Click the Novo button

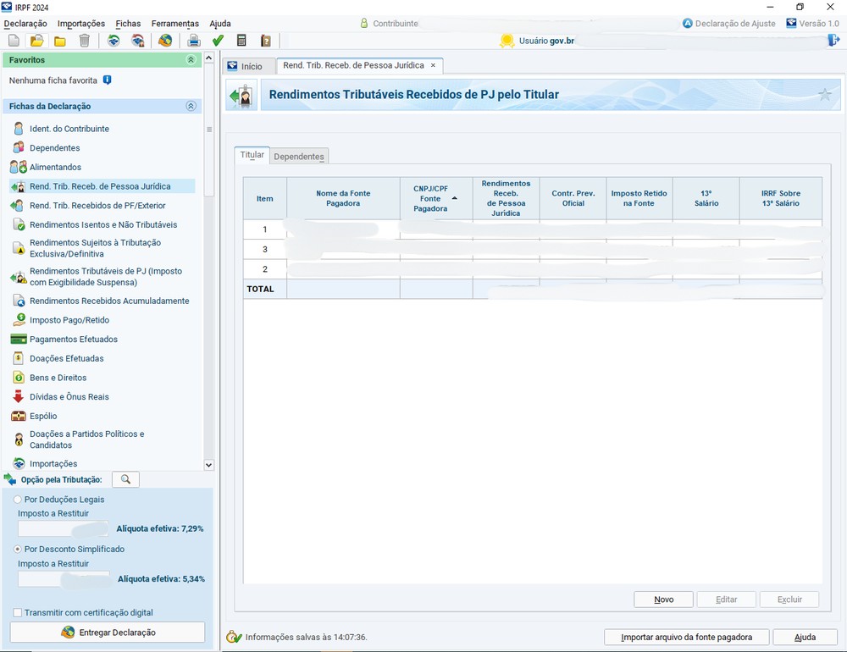tap(663, 600)
